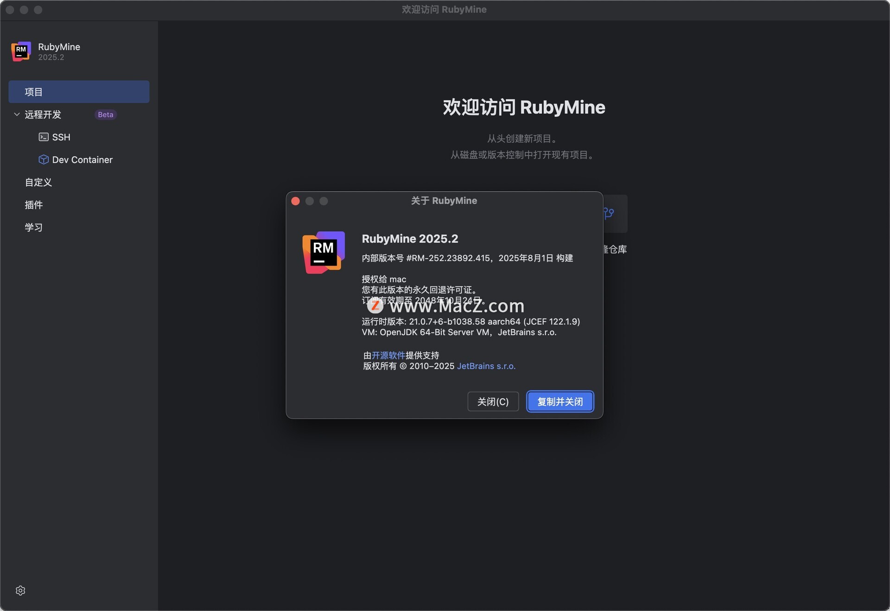Click the large RM logo in About dialog
Screen dimensions: 890x611
(324, 253)
